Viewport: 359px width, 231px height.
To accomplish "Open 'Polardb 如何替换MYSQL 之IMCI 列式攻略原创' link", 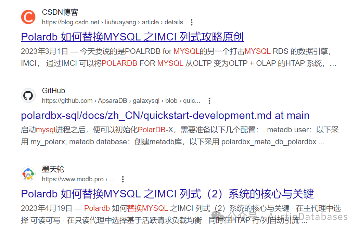I will tap(132, 37).
